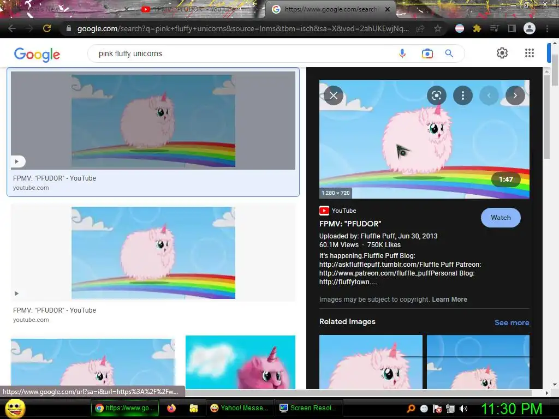Switch to Chrome taskbar button
The image size is (559, 419).
pyautogui.click(x=125, y=408)
